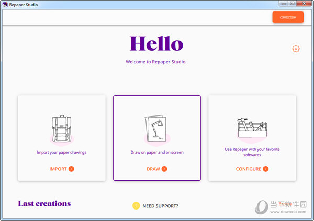Click "Import your paper drawings" text
314x221 pixels.
62,152
